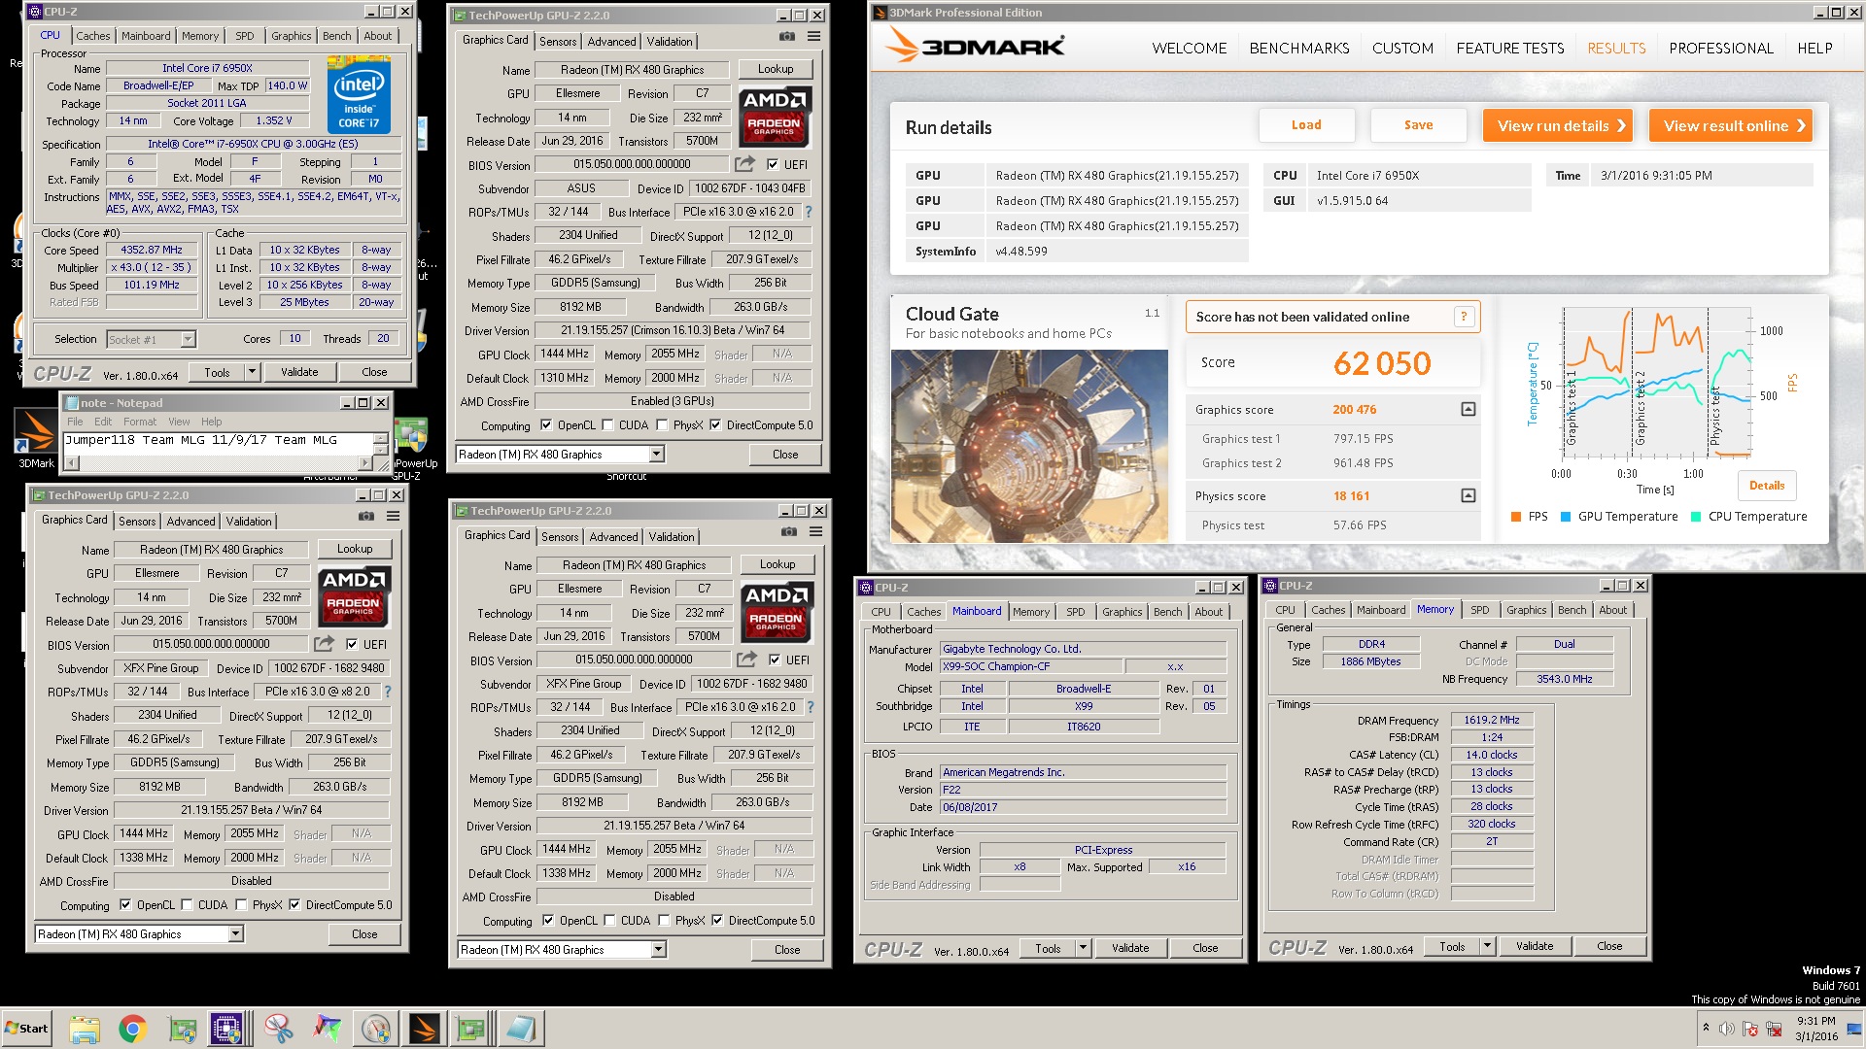Click Validate button in CPU-Z Mainboard window
Screen dimensions: 1866x1049
click(1130, 948)
